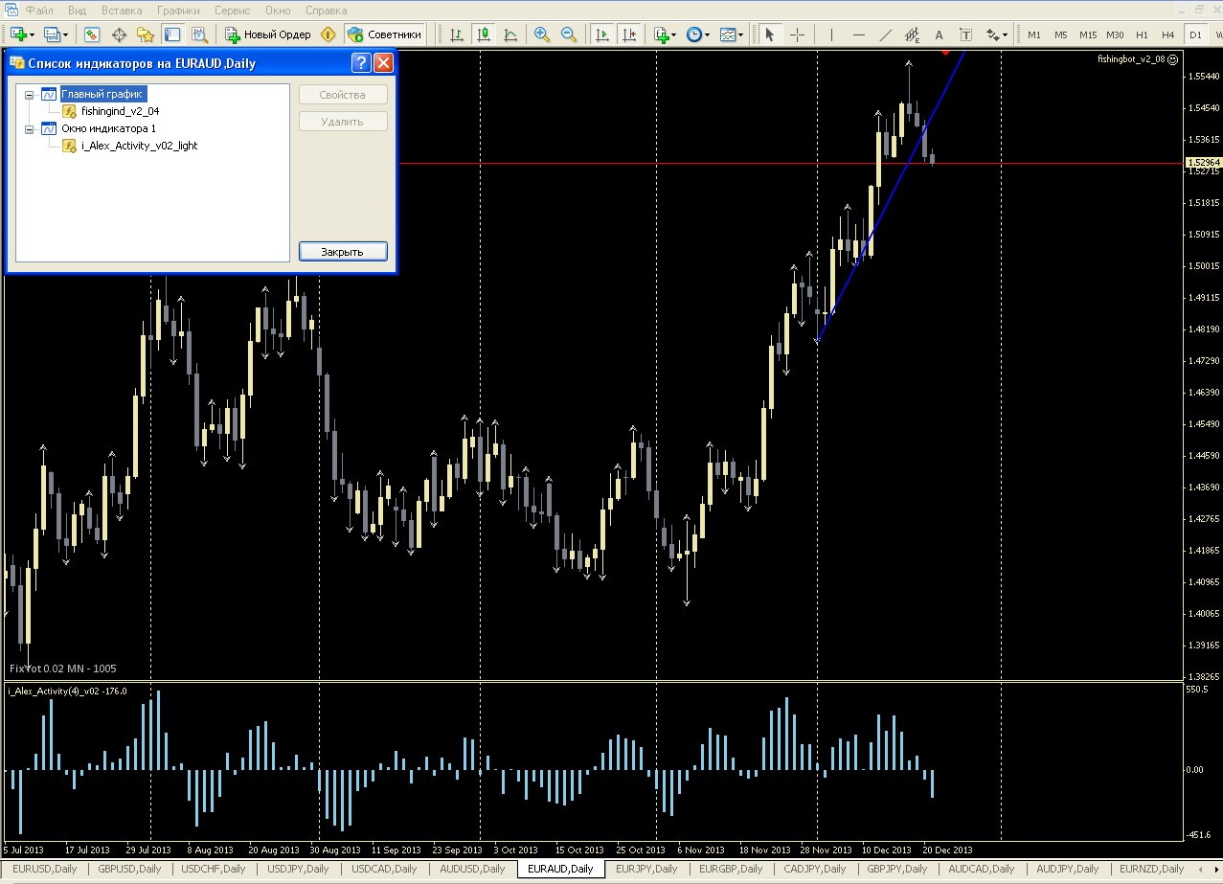Select i_Alex_Activity_v02_light indicator

point(140,146)
